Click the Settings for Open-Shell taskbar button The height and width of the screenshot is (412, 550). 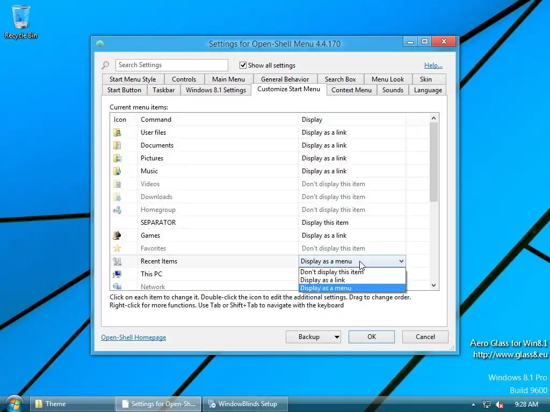158,404
